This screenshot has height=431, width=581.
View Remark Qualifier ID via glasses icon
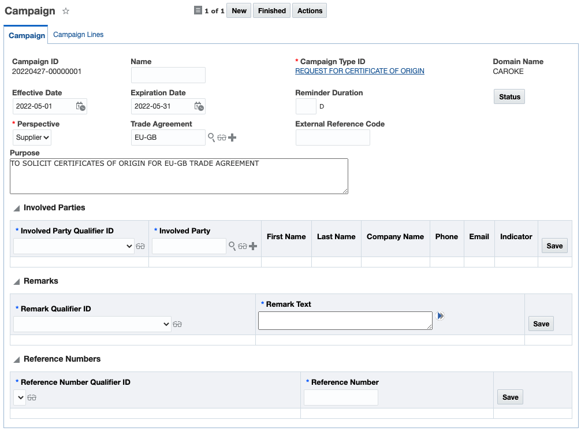(177, 325)
